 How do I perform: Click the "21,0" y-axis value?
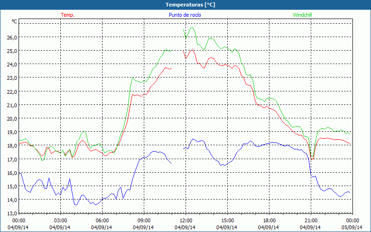[x=12, y=105]
